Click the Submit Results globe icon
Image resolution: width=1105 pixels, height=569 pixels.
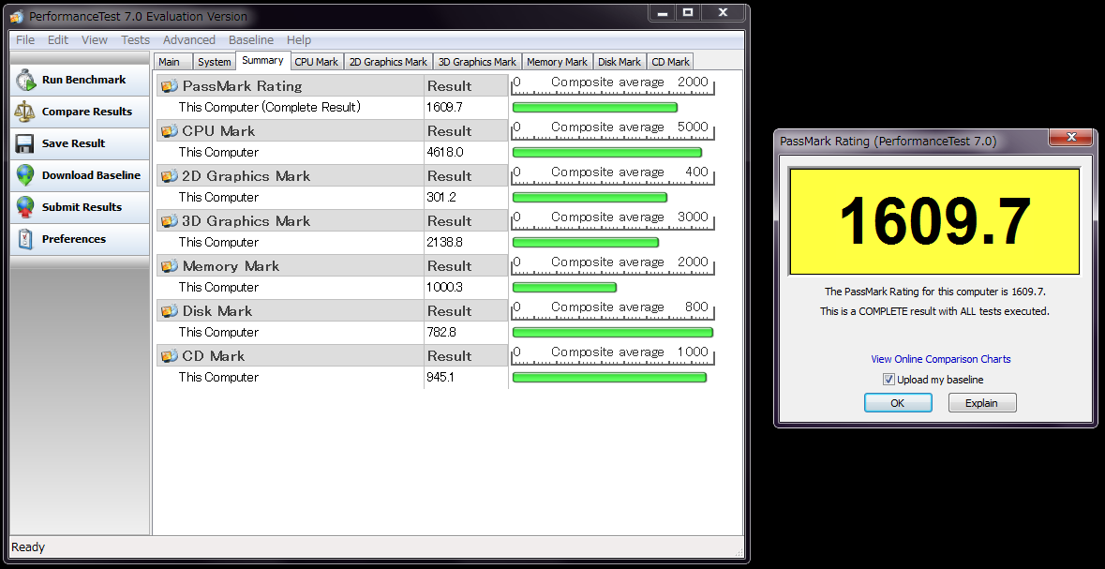pyautogui.click(x=24, y=206)
